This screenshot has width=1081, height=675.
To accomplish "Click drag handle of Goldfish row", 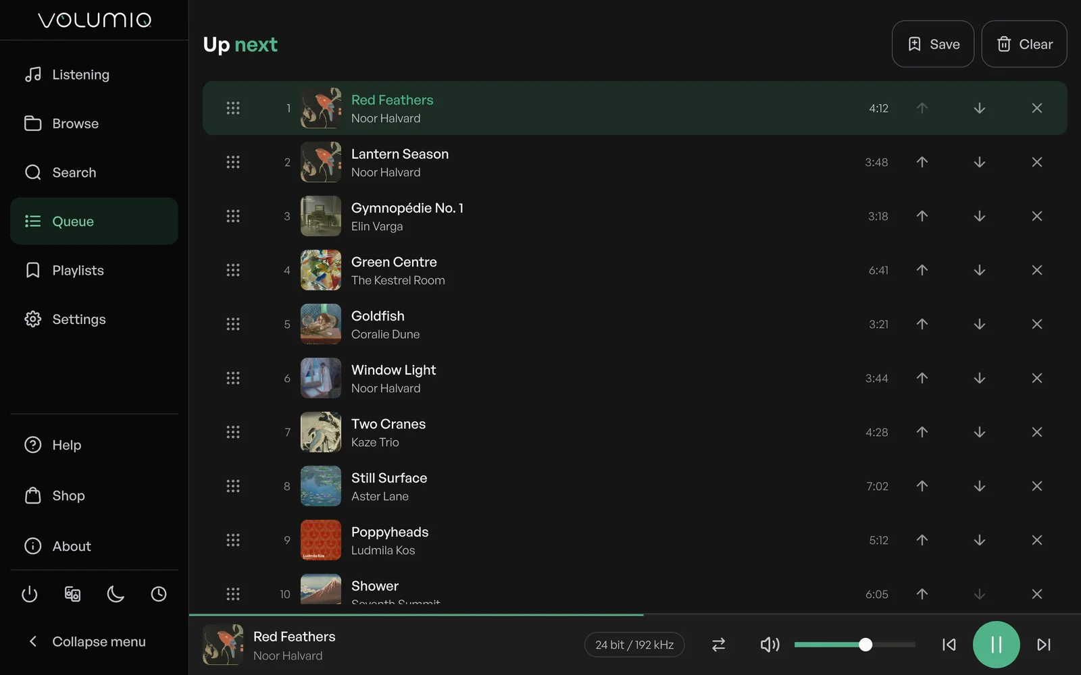I will 233,324.
